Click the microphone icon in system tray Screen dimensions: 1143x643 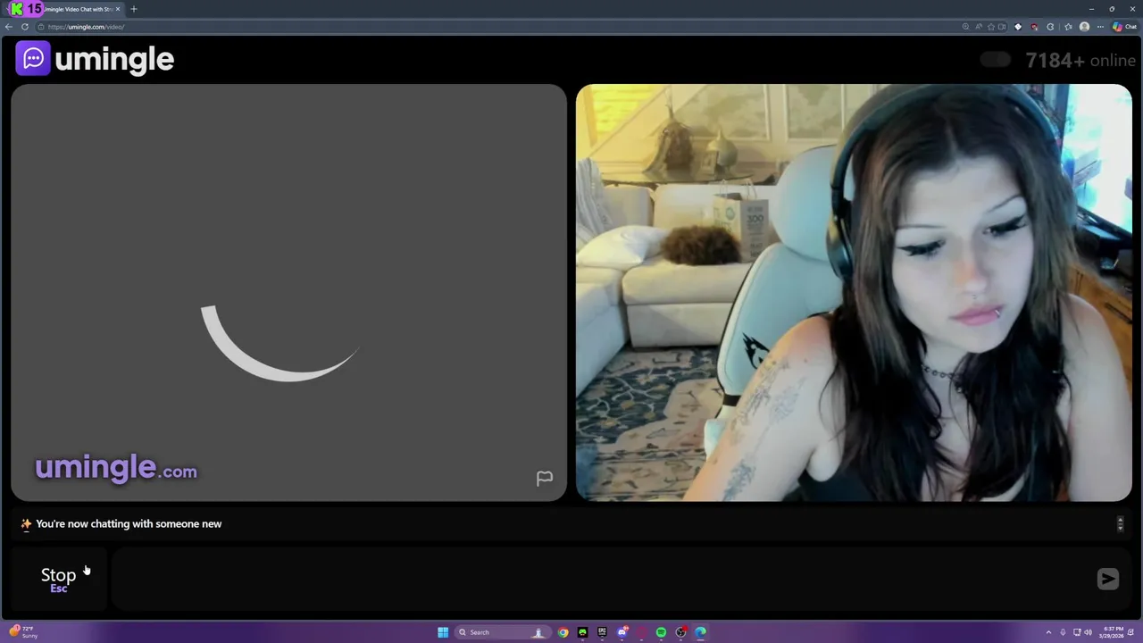click(x=1063, y=632)
